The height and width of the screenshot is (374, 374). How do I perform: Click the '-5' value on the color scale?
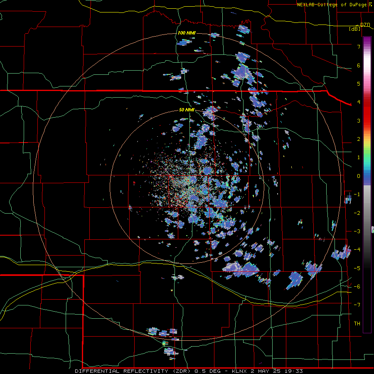[357, 268]
